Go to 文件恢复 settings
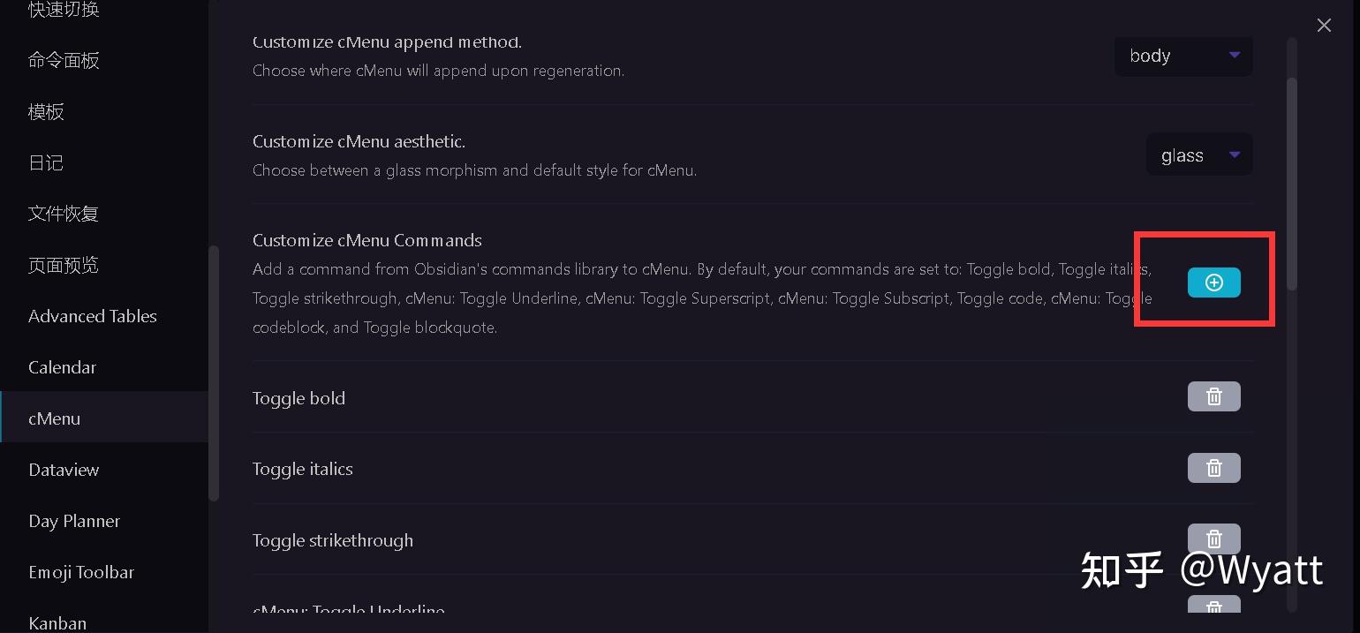1360x633 pixels. pos(64,214)
